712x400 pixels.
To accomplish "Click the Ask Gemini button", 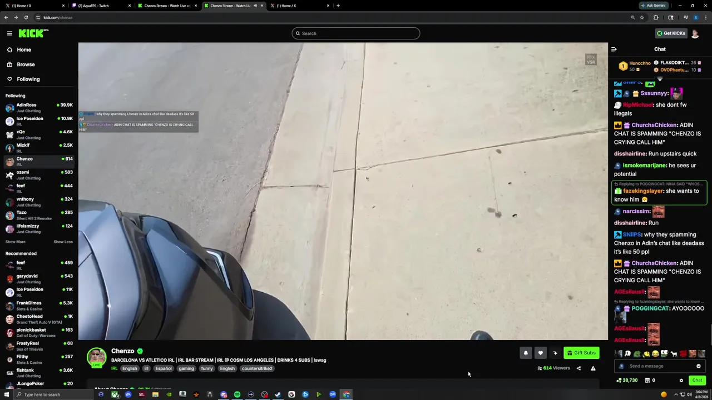I will [653, 6].
